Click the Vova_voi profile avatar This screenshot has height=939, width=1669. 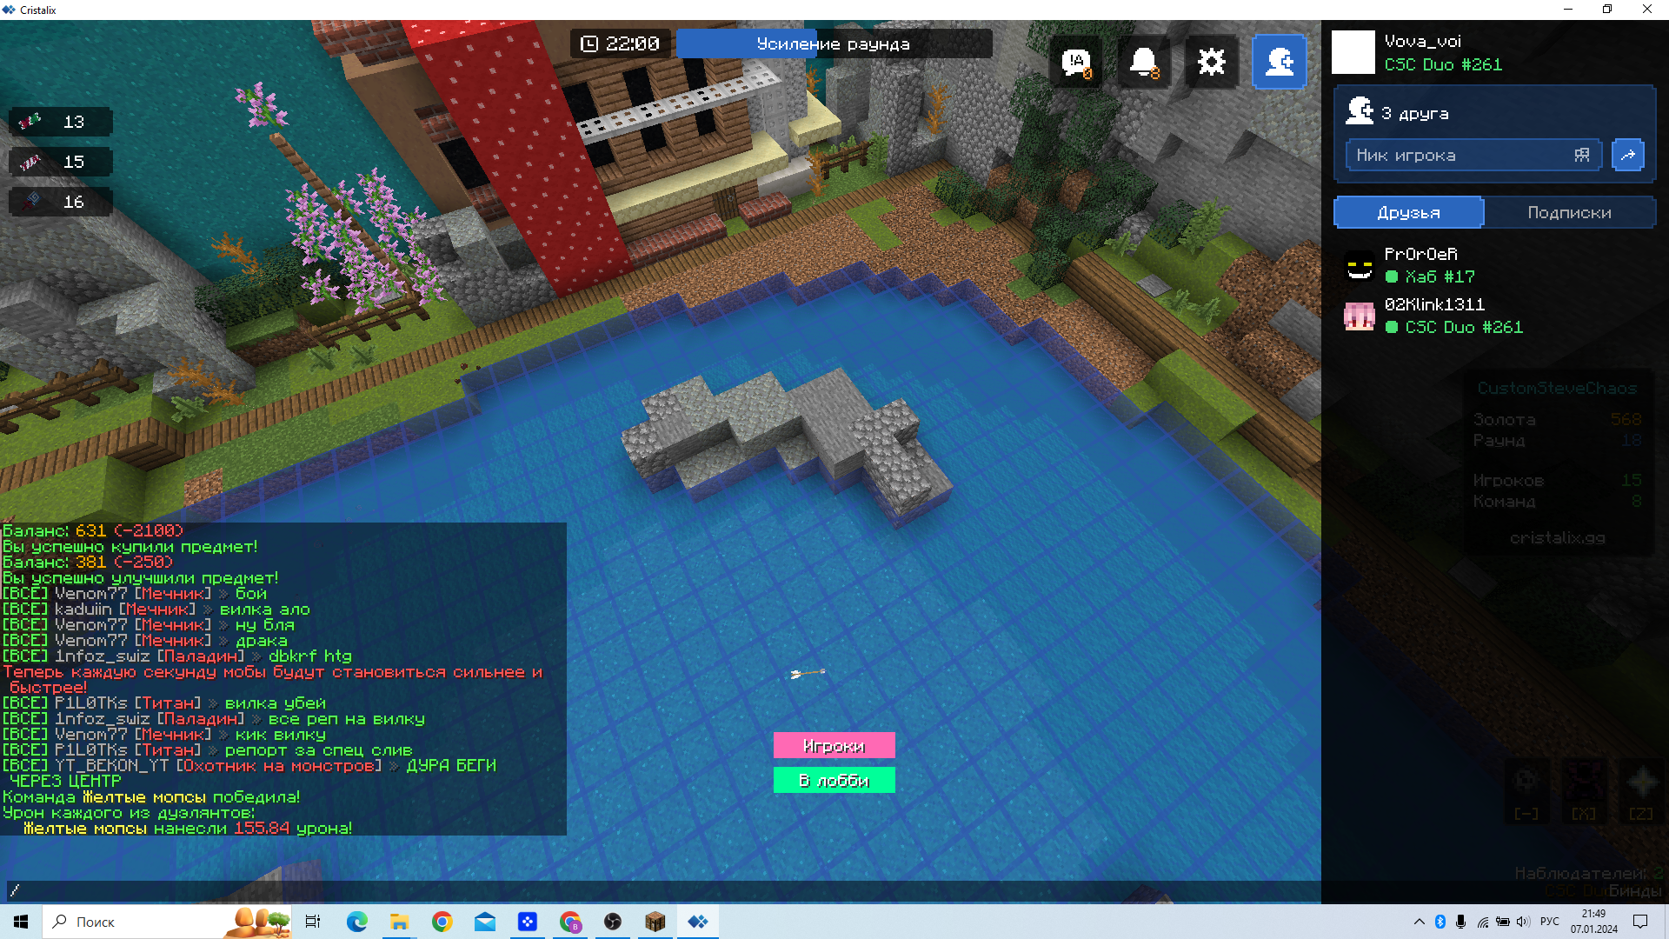coord(1353,52)
